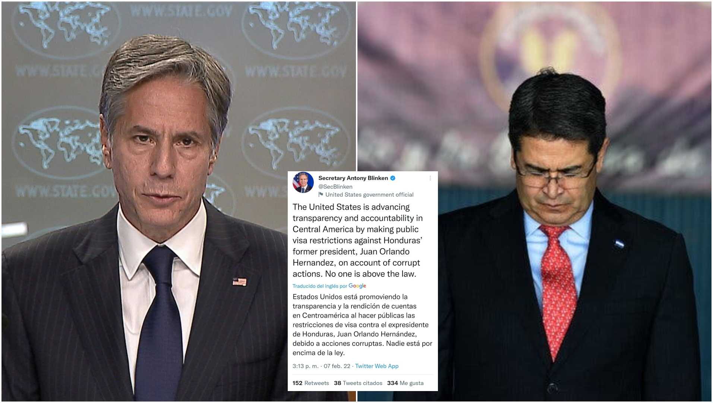
Task: Click the blue verified badge
Action: click(x=393, y=178)
